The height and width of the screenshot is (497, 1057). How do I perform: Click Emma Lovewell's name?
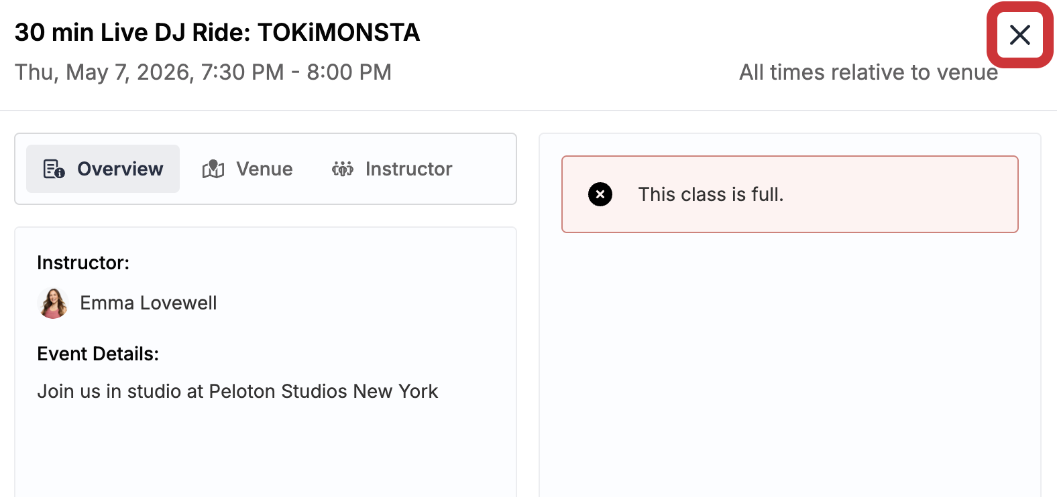148,303
